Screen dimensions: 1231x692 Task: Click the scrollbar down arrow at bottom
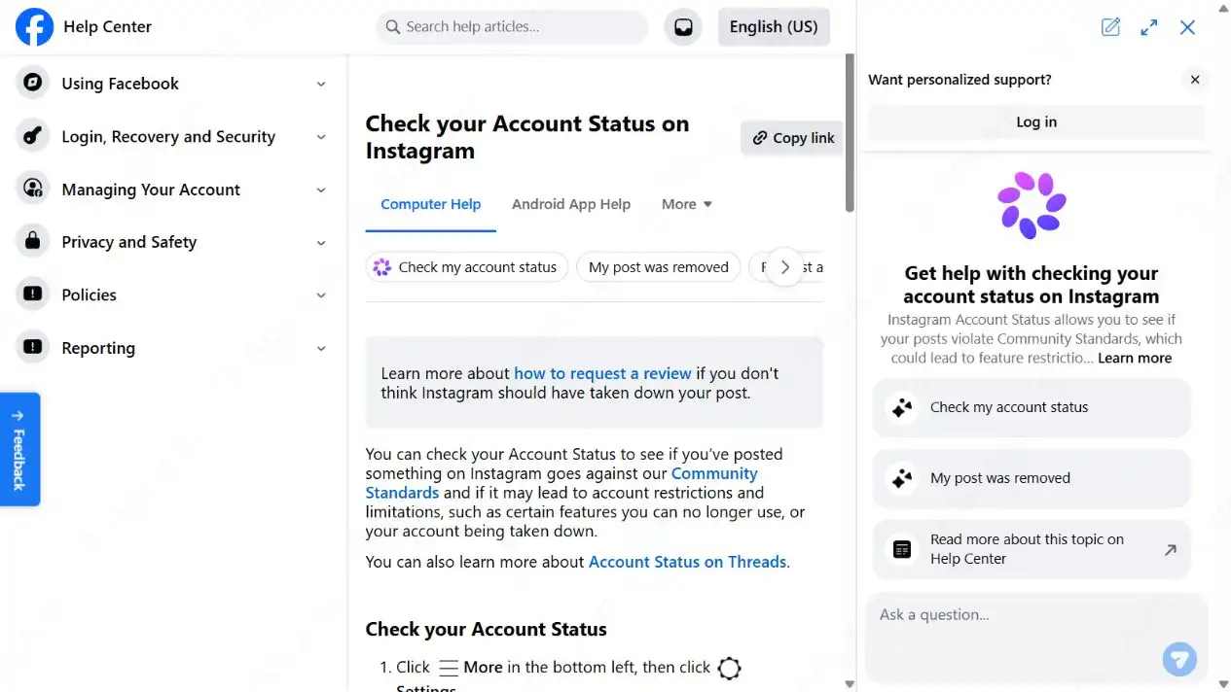click(x=850, y=684)
